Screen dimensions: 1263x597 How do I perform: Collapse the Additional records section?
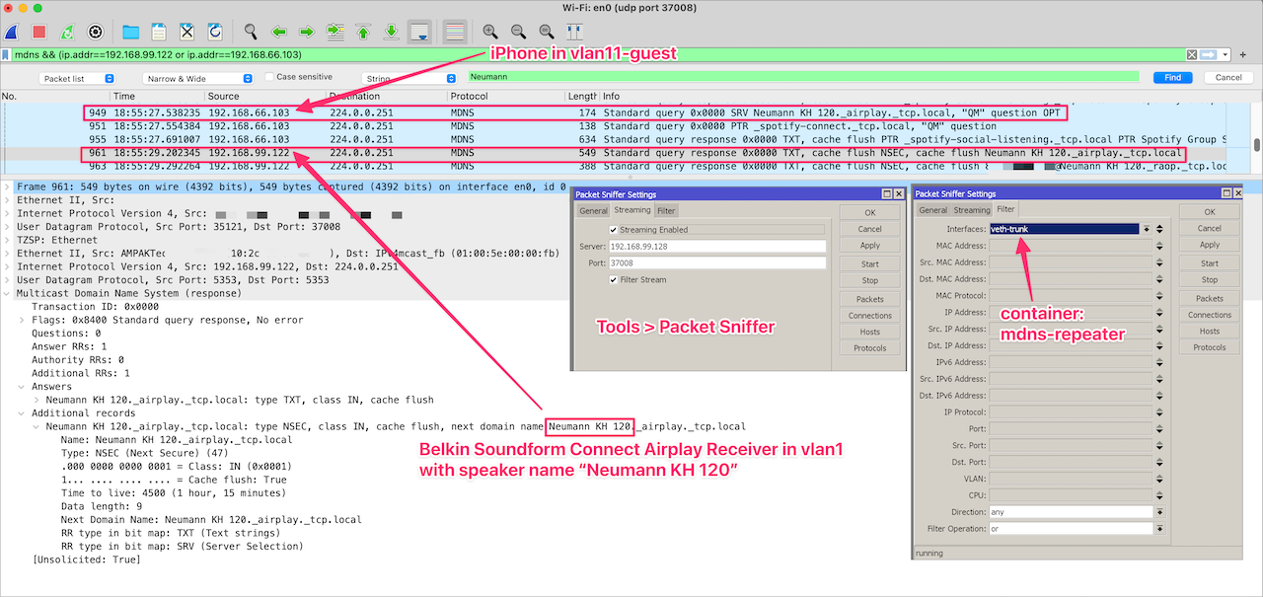23,412
